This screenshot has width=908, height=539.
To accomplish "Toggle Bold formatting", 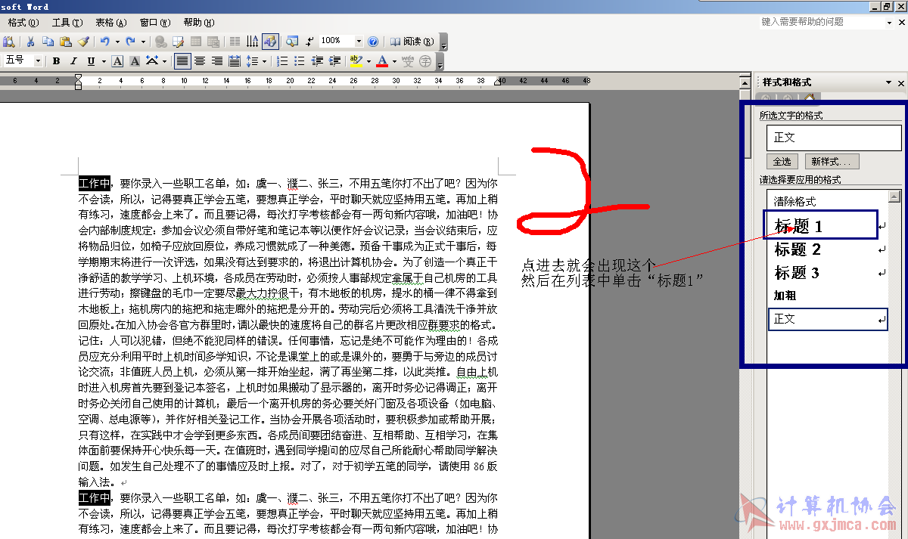I will [56, 61].
